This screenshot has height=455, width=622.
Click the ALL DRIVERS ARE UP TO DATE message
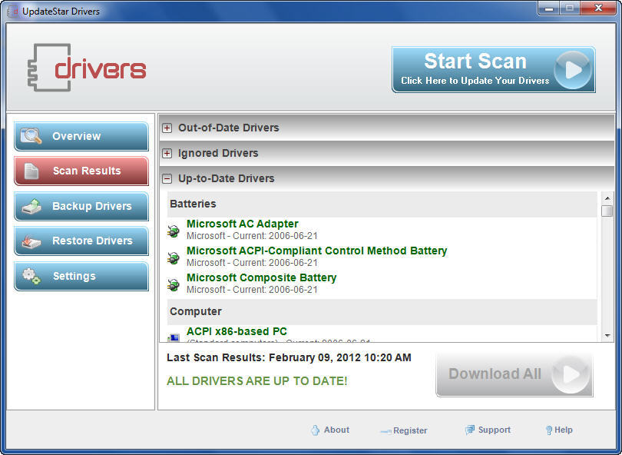[x=257, y=381]
